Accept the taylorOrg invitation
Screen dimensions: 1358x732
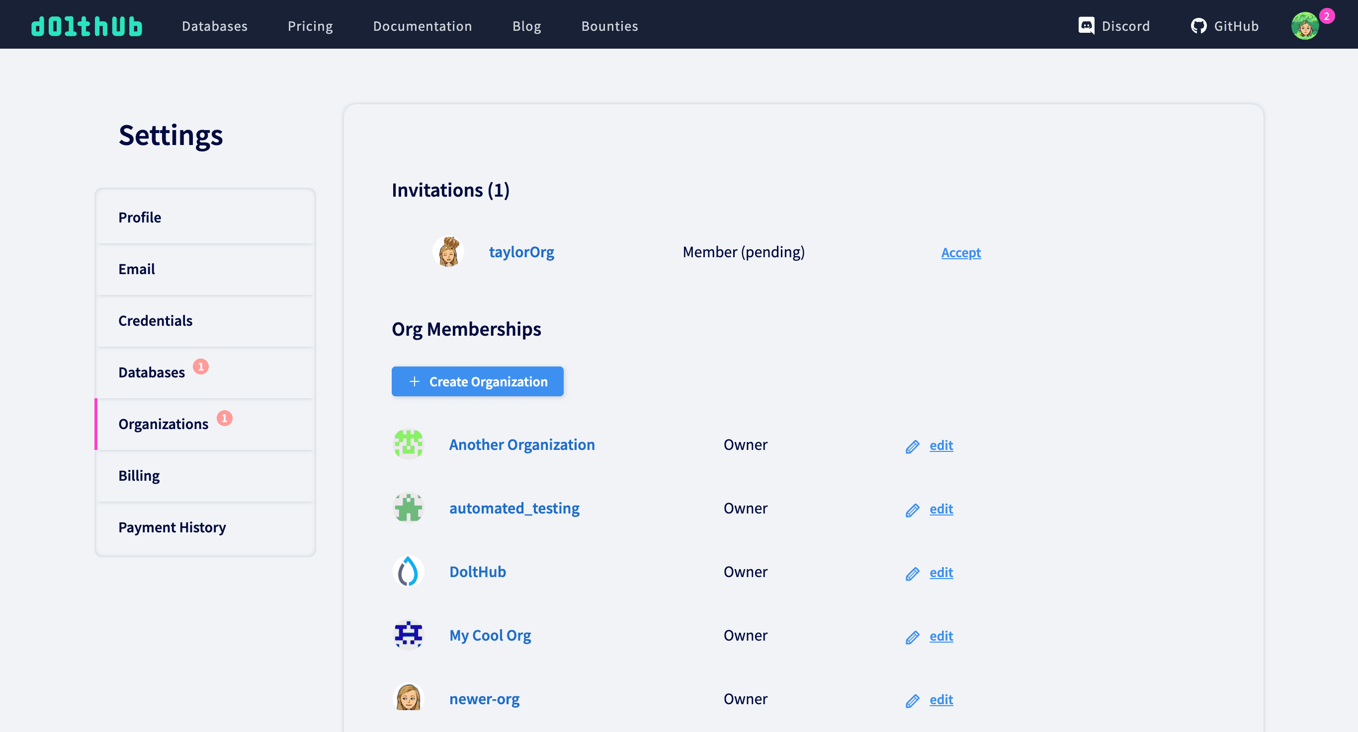tap(960, 252)
